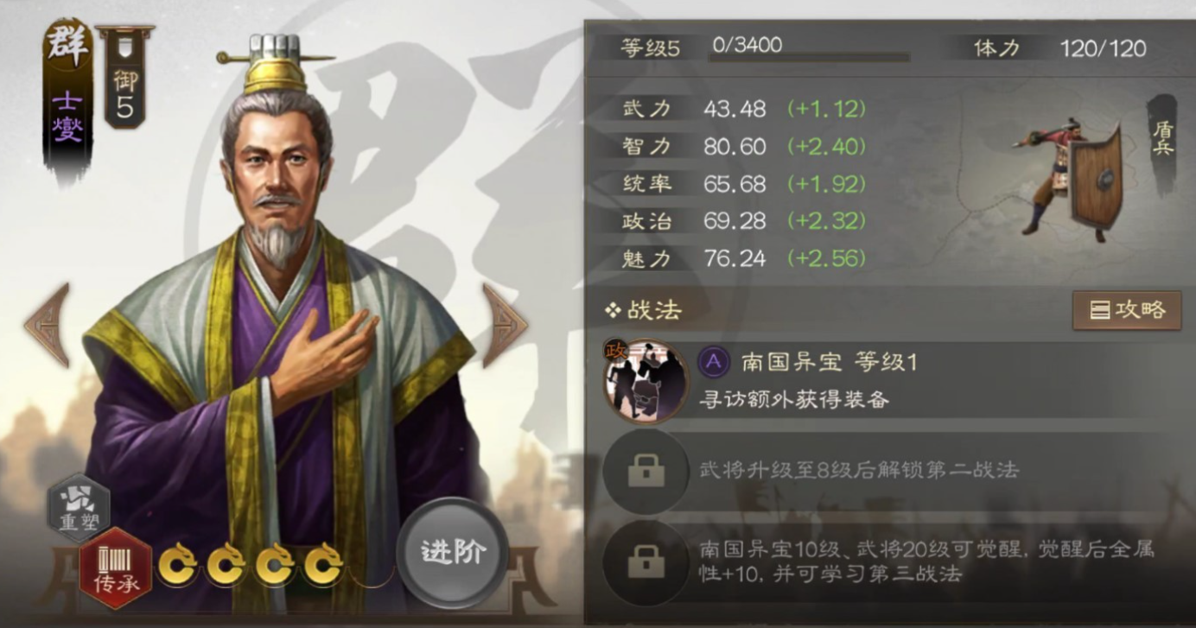
Task: Tap the 体力 120/120 stamina display
Action: click(x=1060, y=48)
